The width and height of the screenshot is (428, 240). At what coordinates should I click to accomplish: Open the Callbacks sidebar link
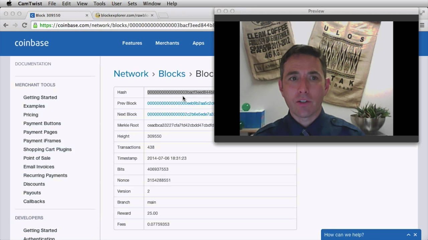34,201
